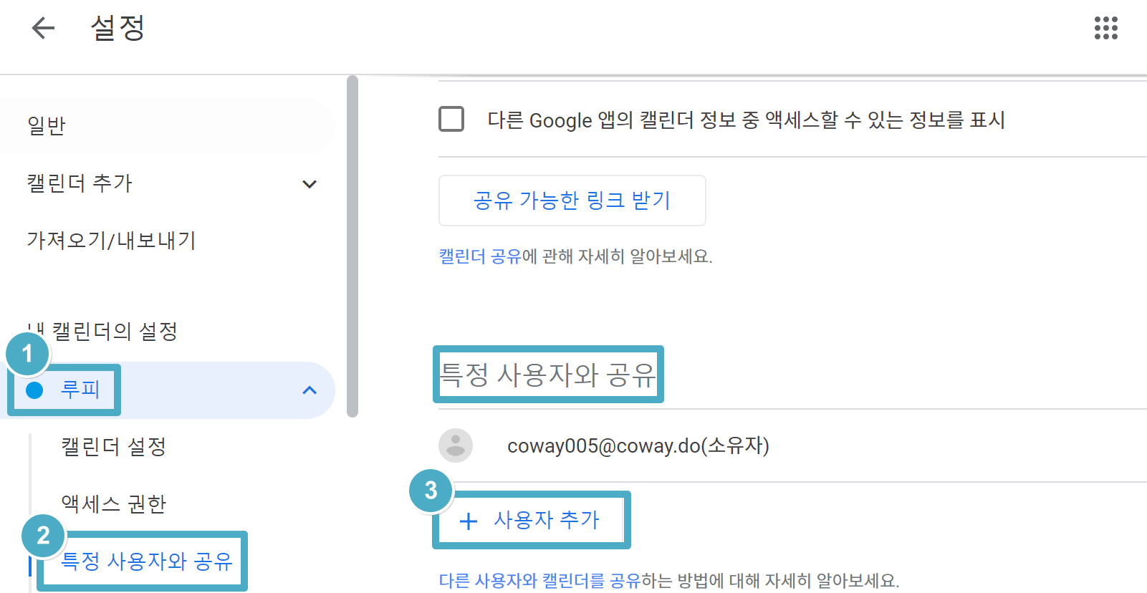Click the blue dot next to 루피
Viewport: 1147px width, 593px height.
point(34,390)
